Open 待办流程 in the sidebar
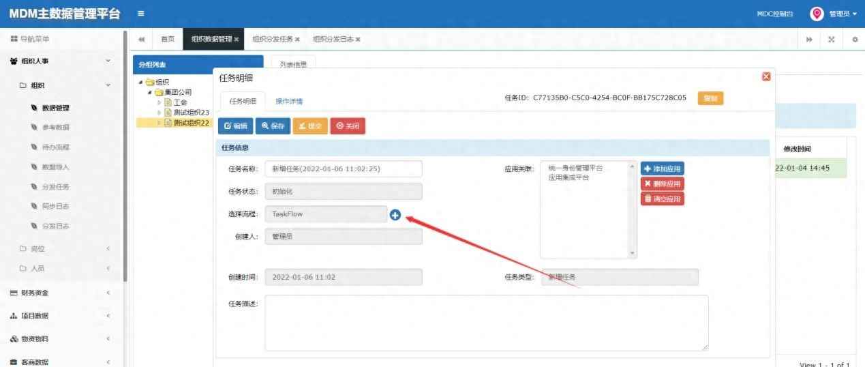Viewport: 865px width, 367px height. (56, 147)
